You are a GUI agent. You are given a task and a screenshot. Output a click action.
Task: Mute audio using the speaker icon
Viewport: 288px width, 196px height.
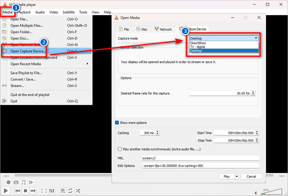pos(256,193)
